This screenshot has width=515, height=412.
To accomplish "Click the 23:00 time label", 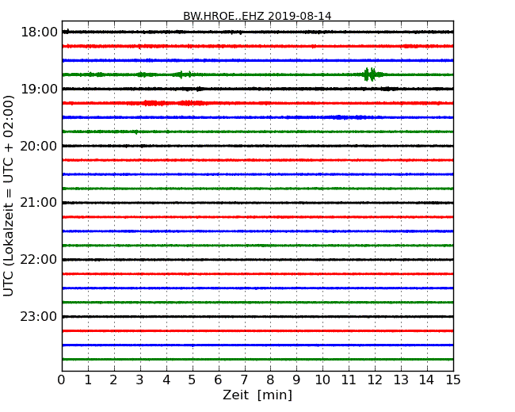I will (x=39, y=317).
